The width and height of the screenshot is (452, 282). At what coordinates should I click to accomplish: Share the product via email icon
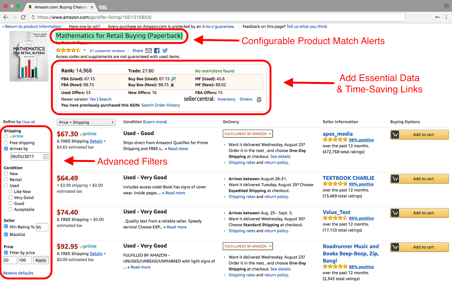coord(149,51)
